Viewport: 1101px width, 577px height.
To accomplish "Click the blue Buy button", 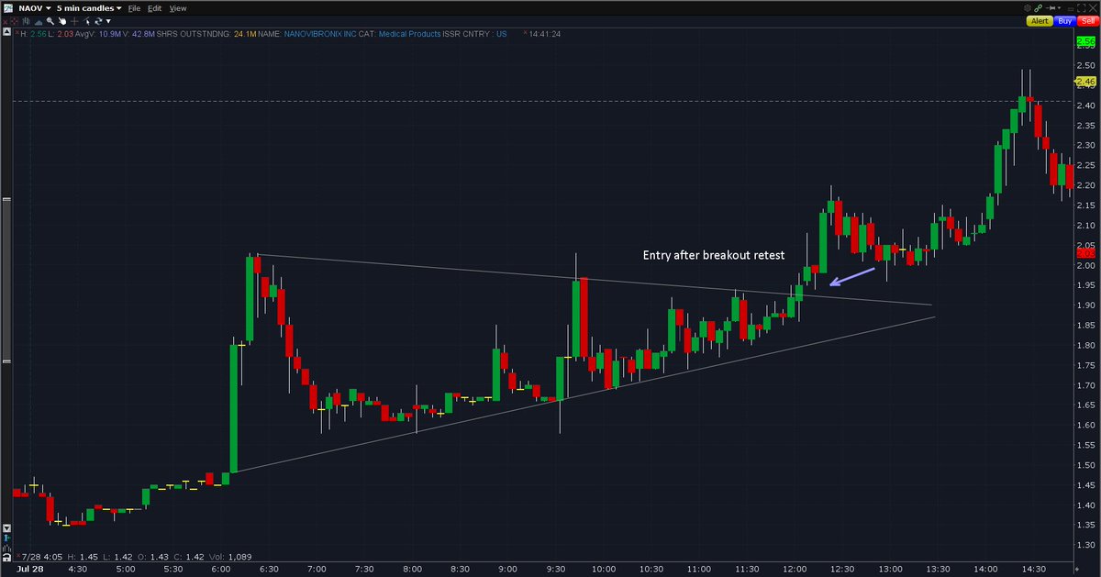I will 1065,21.
